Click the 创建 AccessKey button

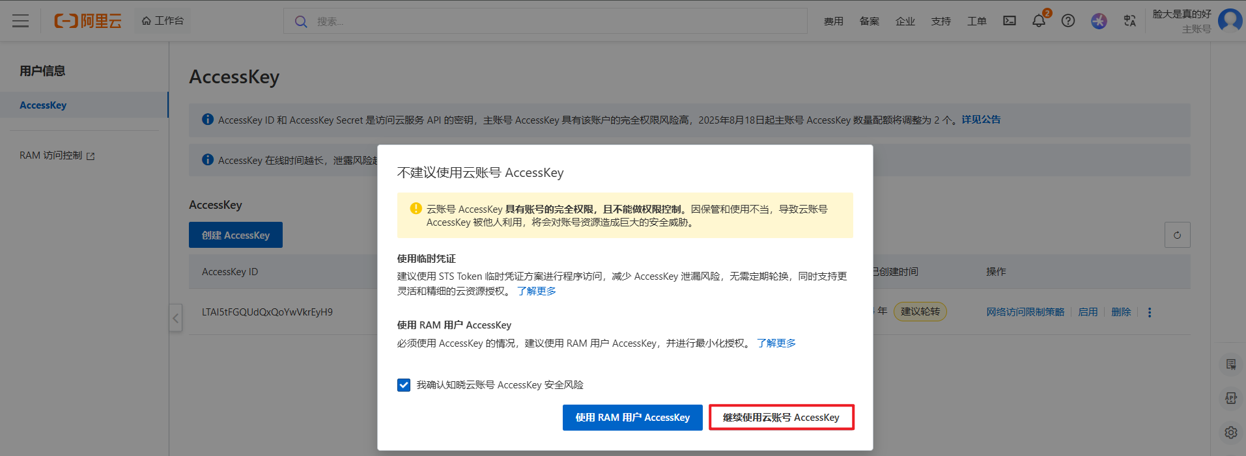(236, 235)
